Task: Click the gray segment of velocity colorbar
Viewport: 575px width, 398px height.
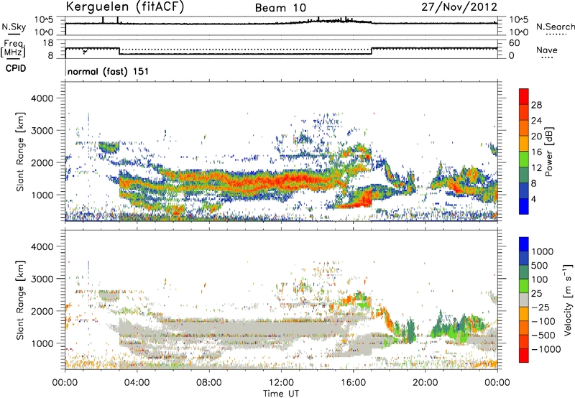Action: [x=524, y=300]
